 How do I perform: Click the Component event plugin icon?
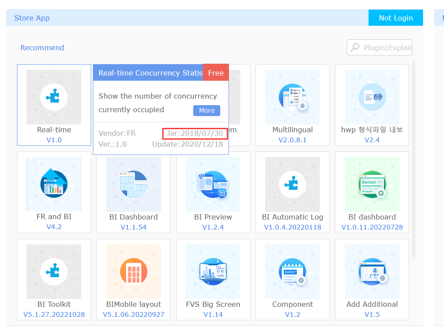coord(293,271)
